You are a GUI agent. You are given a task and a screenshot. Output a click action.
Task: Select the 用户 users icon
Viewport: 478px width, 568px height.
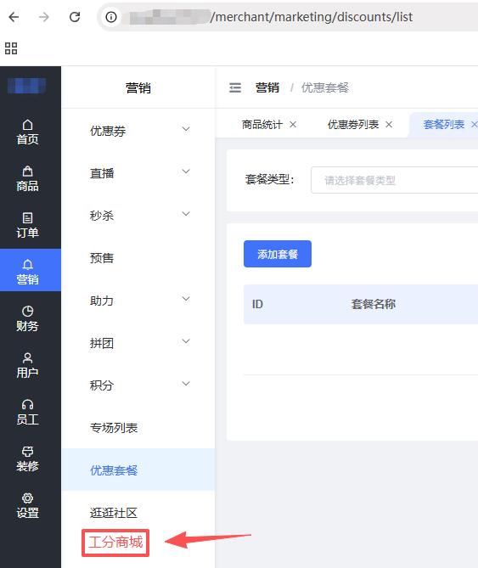point(27,358)
